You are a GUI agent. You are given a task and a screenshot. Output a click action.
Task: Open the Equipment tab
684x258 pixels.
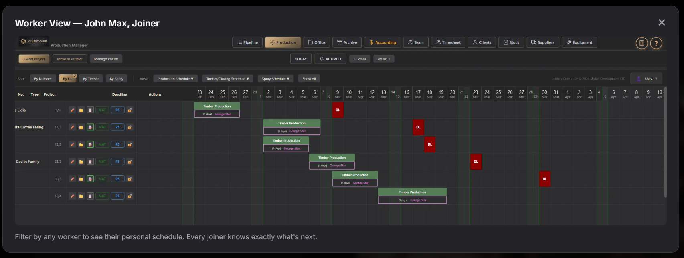click(579, 42)
